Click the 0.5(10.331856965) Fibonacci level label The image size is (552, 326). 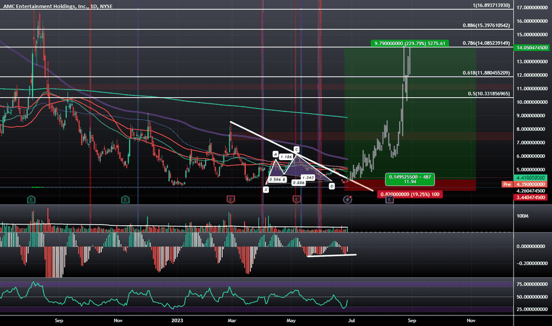click(489, 94)
